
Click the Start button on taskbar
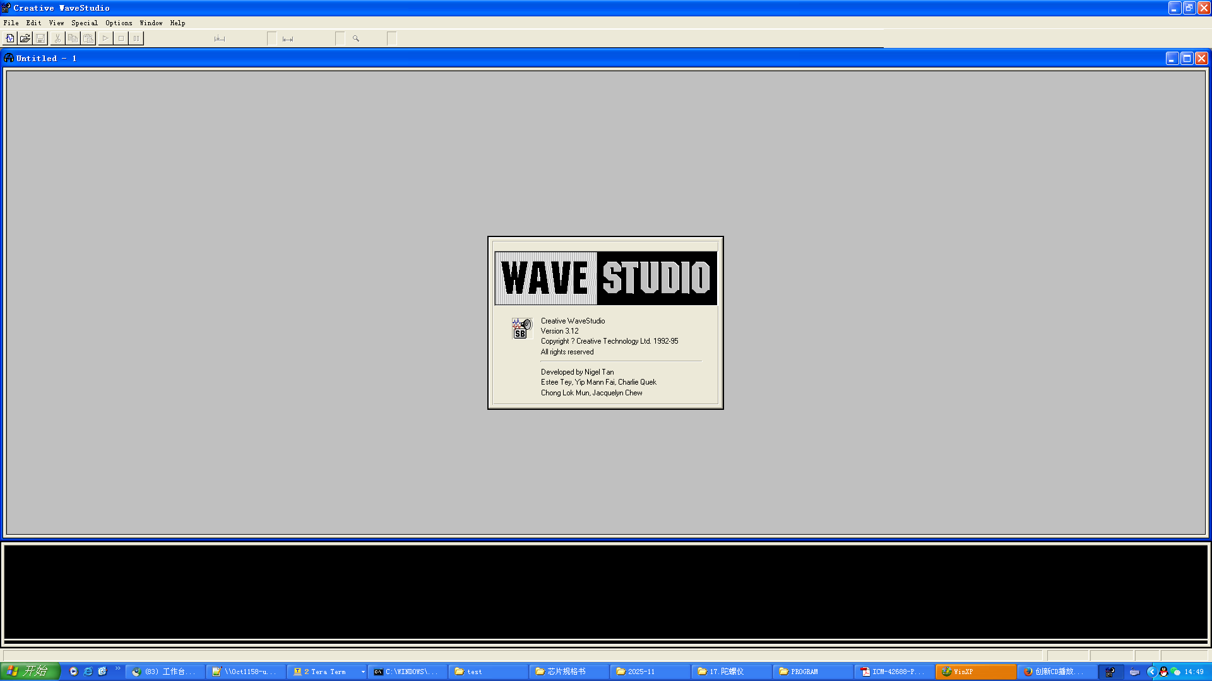pyautogui.click(x=30, y=672)
